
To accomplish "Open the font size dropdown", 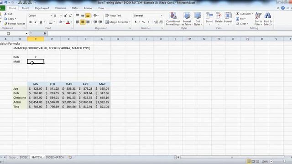I will tap(61, 15).
